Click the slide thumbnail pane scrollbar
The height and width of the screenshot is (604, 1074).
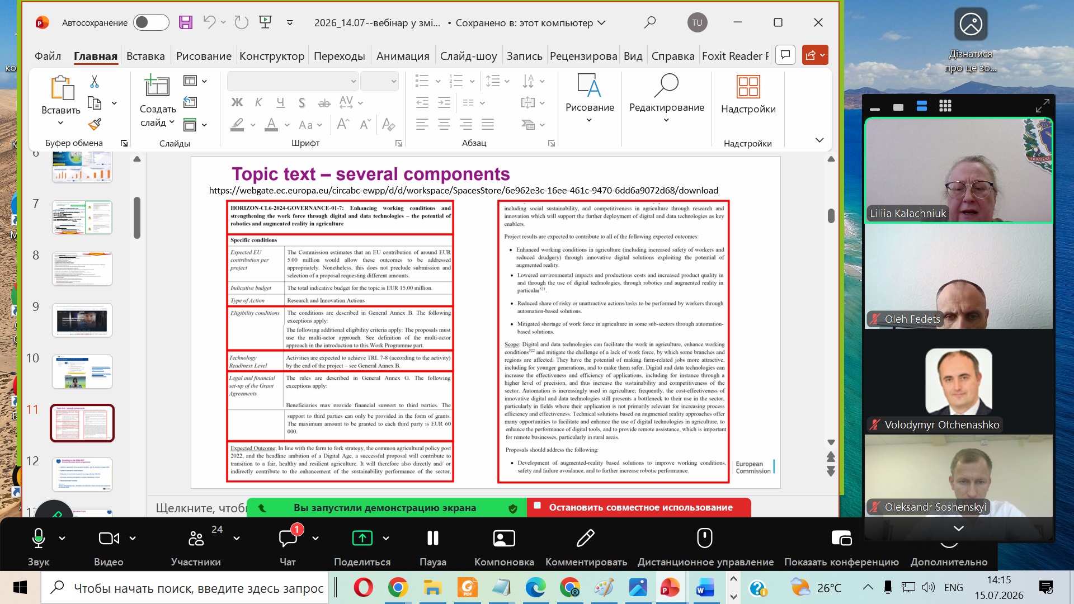[137, 218]
